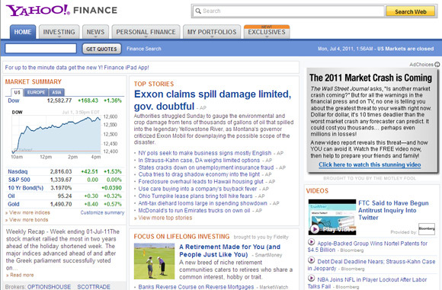Open Anti-tax diehard spending showdown story
Viewport: 442px width, 290px height.
tap(203, 203)
